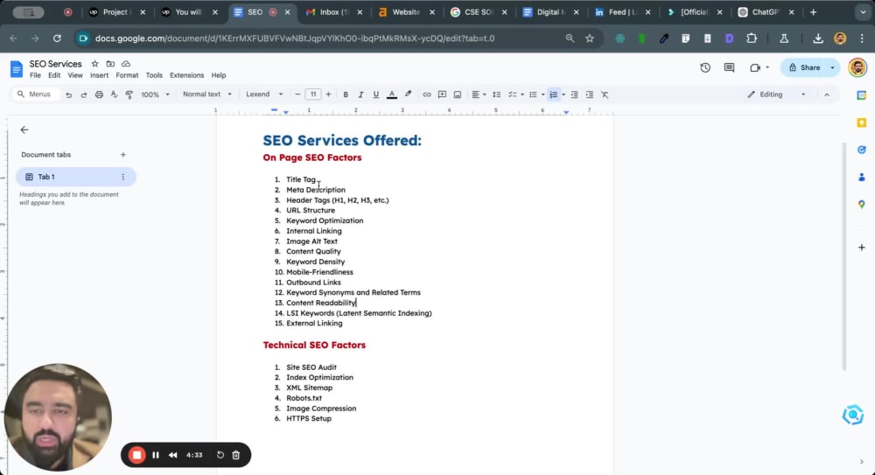Star the SEO Services document
The height and width of the screenshot is (475, 875).
[94, 64]
